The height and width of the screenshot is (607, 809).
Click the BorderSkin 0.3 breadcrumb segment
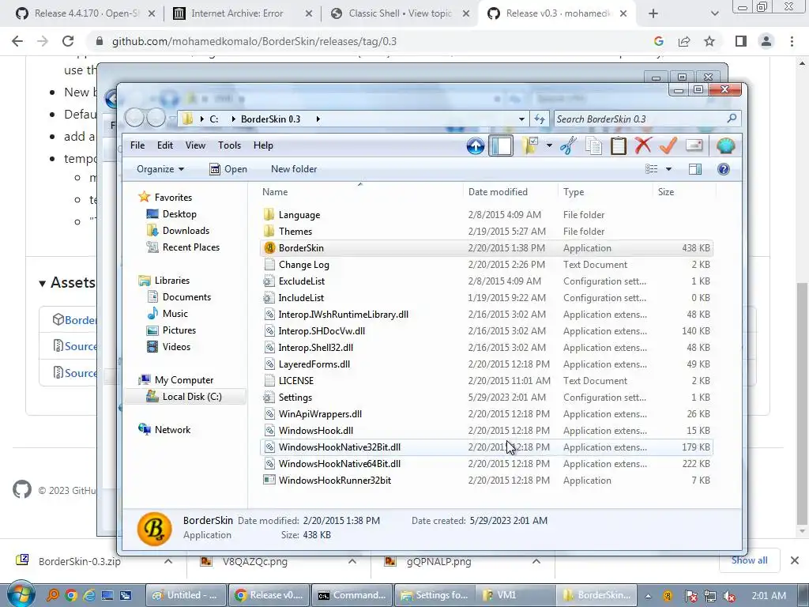270,119
